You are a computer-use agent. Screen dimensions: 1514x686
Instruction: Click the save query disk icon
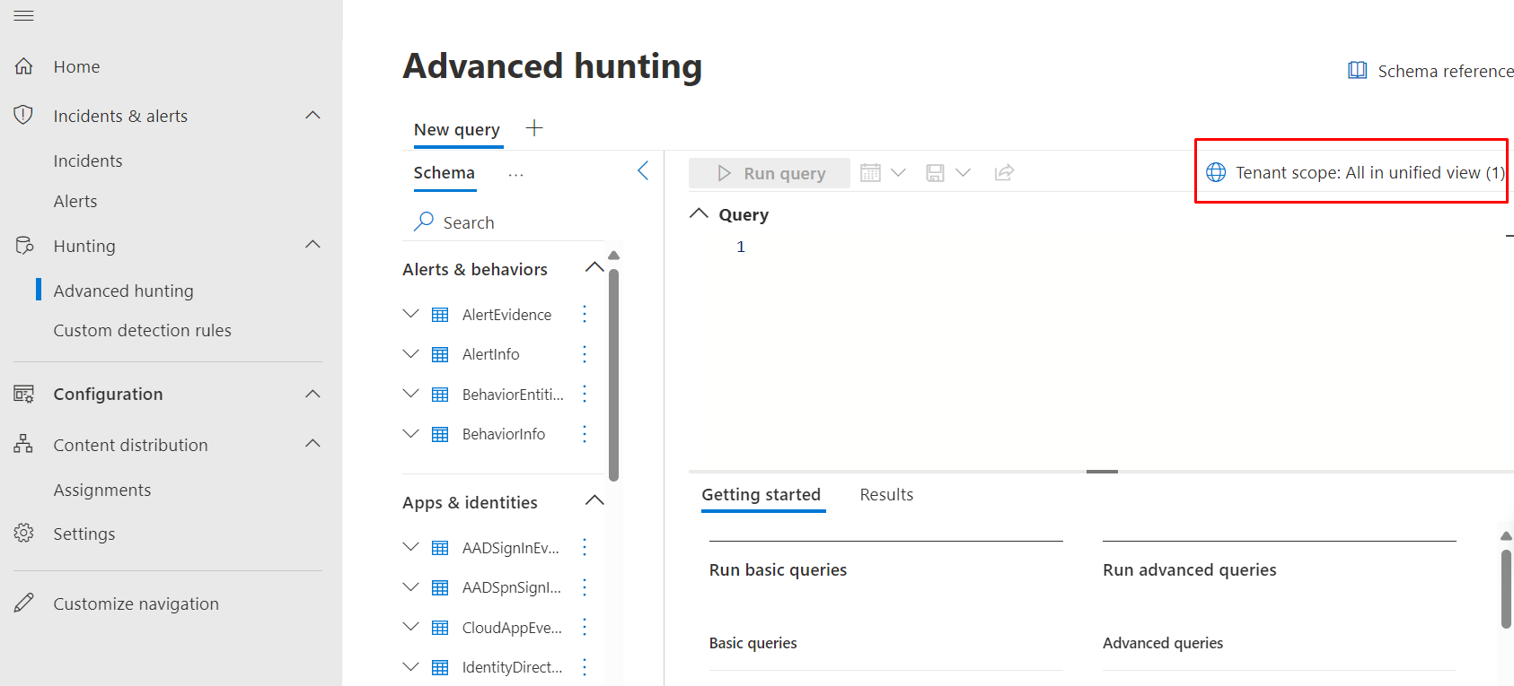click(x=935, y=173)
